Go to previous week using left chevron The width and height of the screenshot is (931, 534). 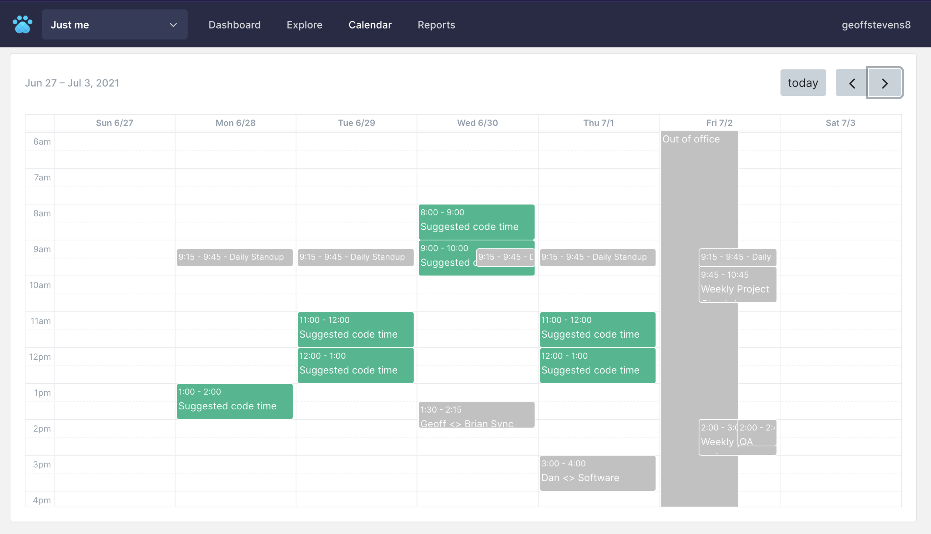point(851,83)
